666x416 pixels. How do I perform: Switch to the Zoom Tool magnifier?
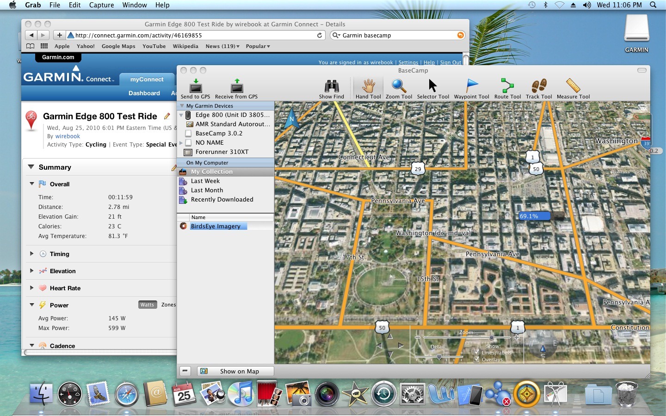[x=399, y=86]
